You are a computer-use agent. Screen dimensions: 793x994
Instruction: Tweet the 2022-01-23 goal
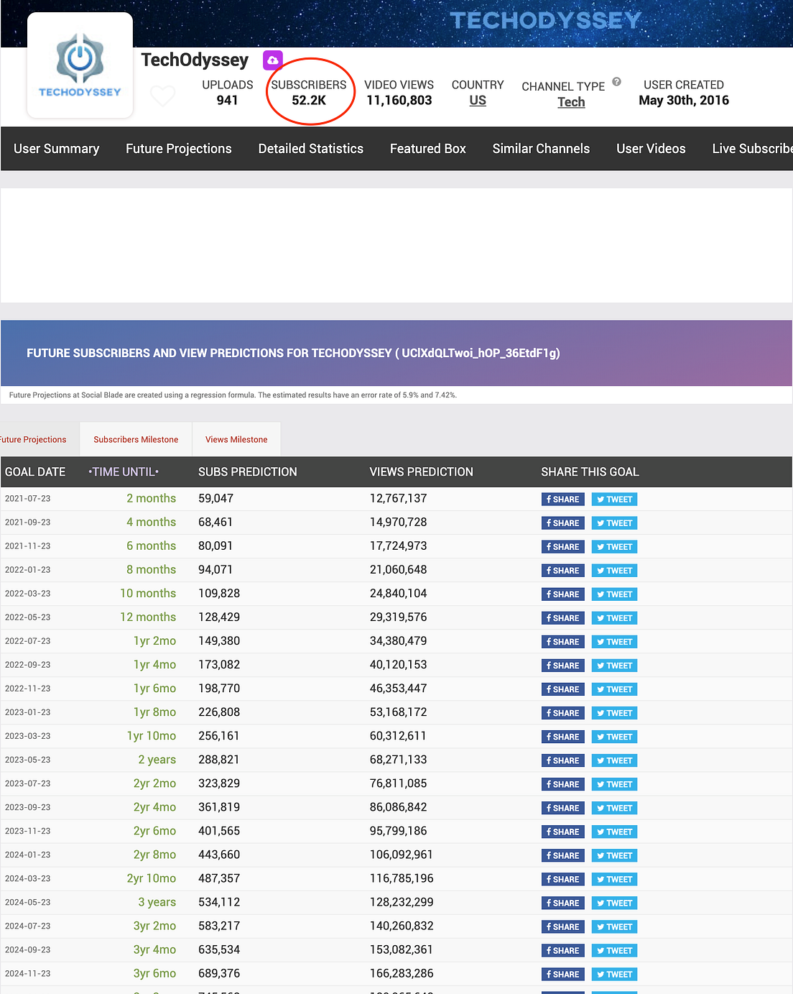click(x=614, y=571)
